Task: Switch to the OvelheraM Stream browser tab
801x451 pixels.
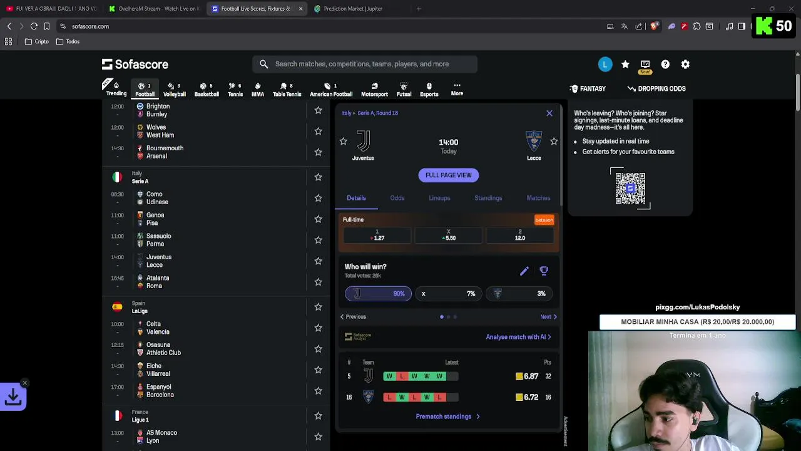Action: 153,9
